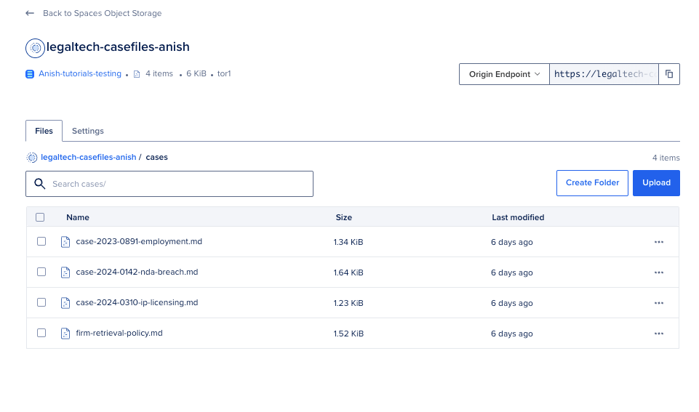Click the legaltech-casefiles-anish page title
Image resolution: width=699 pixels, height=412 pixels.
118,47
